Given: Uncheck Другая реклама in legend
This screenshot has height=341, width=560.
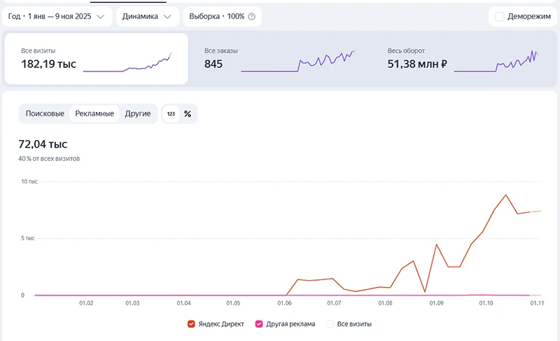Looking at the screenshot, I should click(259, 324).
